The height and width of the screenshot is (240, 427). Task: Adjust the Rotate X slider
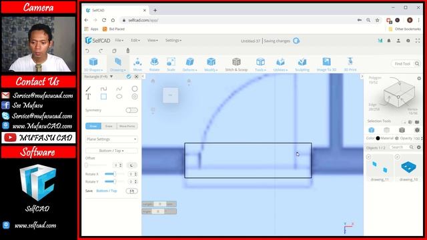pyautogui.click(x=114, y=174)
